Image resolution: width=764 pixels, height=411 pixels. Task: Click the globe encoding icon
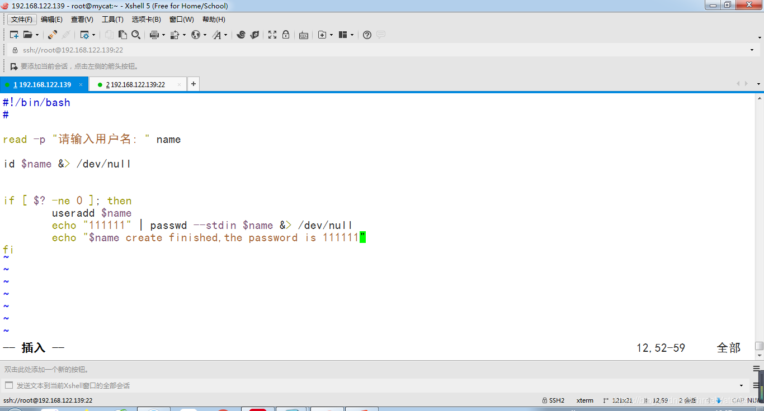[x=196, y=35]
